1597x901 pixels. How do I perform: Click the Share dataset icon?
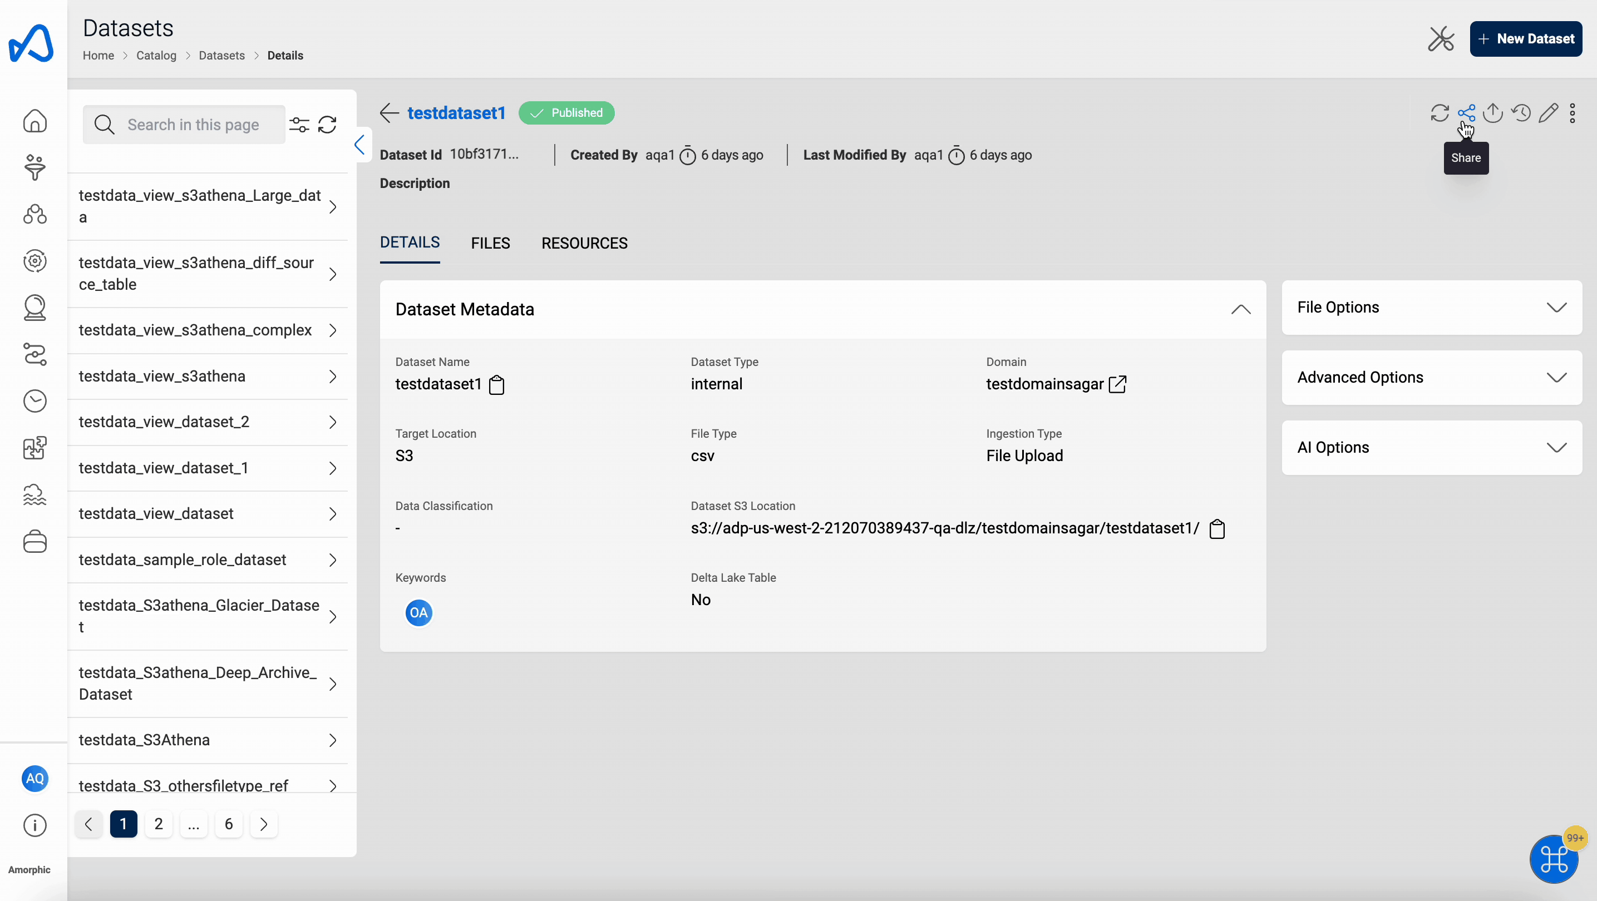[x=1466, y=113]
